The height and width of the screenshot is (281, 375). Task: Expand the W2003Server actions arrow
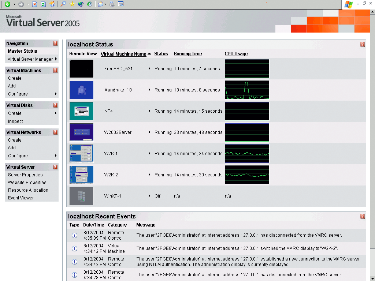coord(149,132)
